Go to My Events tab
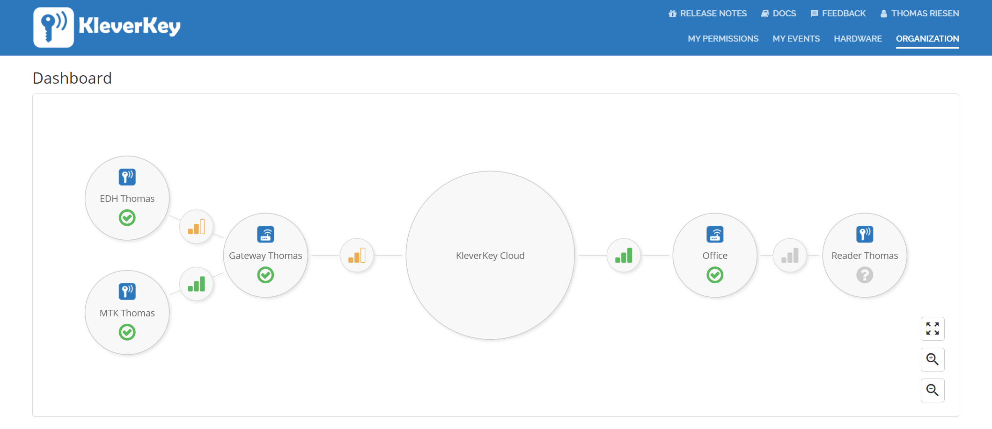 pyautogui.click(x=796, y=39)
